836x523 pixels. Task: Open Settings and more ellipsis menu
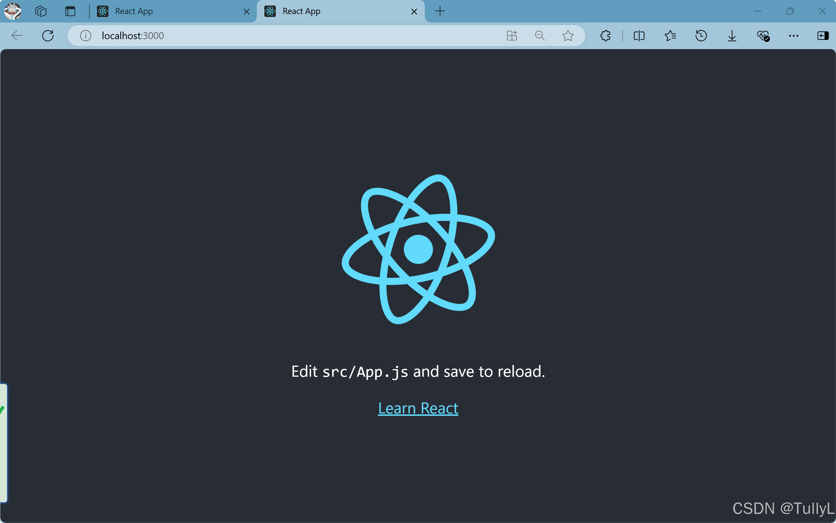click(793, 36)
